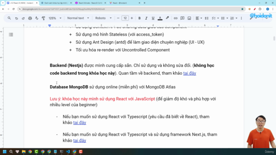Click the vertical document scrollbar thumb
The height and width of the screenshot is (155, 276).
[274, 38]
